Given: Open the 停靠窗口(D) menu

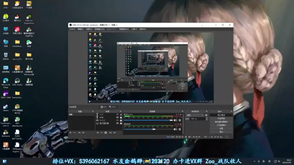Looking at the screenshot, I should [100, 29].
